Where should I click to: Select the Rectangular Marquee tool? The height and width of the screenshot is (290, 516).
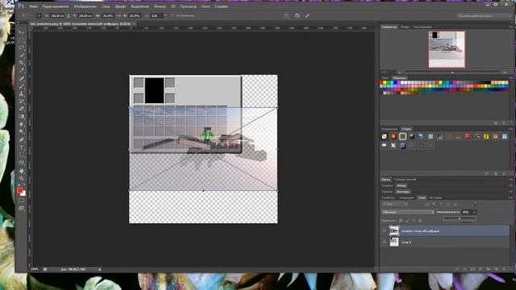pos(22,40)
